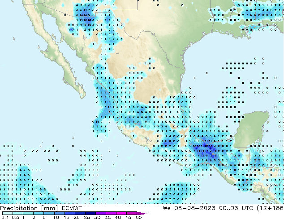Image resolution: width=284 pixels, height=219 pixels.
Task: Click the above-50 arrow tip of legend
Action: tap(142, 214)
